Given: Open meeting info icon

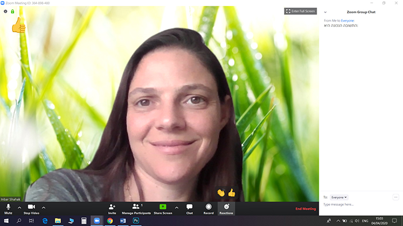Looking at the screenshot, I should point(5,11).
